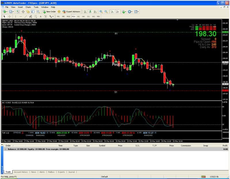The height and width of the screenshot is (179, 230).
Task: Select the text label 'A' tool
Action: 41,16
